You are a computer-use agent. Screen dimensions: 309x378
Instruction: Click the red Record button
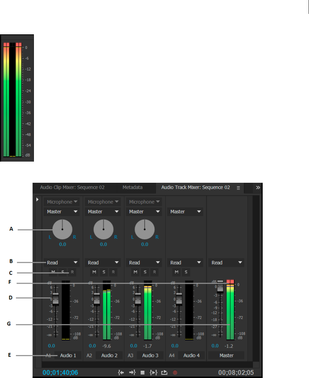[x=175, y=372]
